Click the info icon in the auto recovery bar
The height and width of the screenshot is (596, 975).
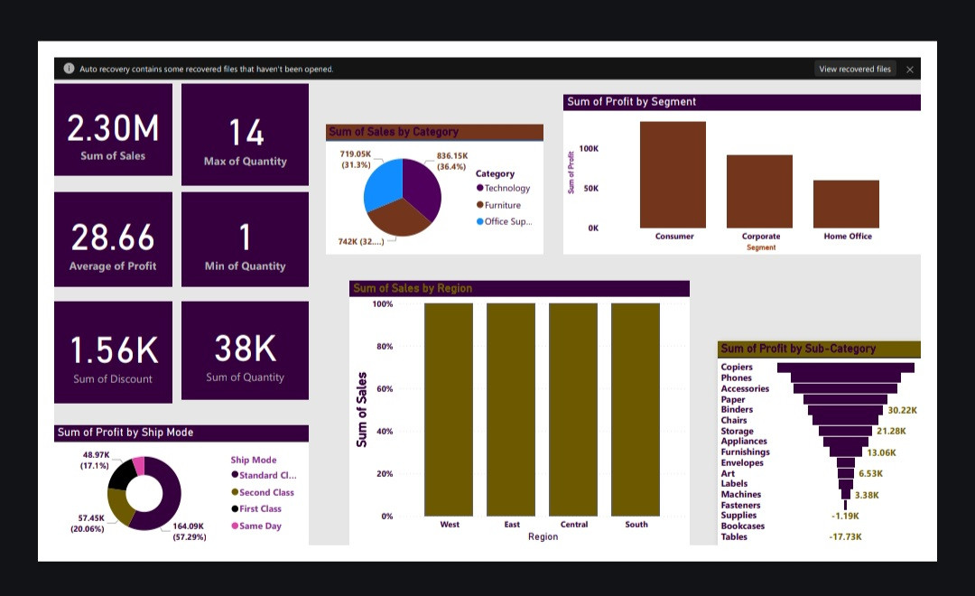pos(70,69)
